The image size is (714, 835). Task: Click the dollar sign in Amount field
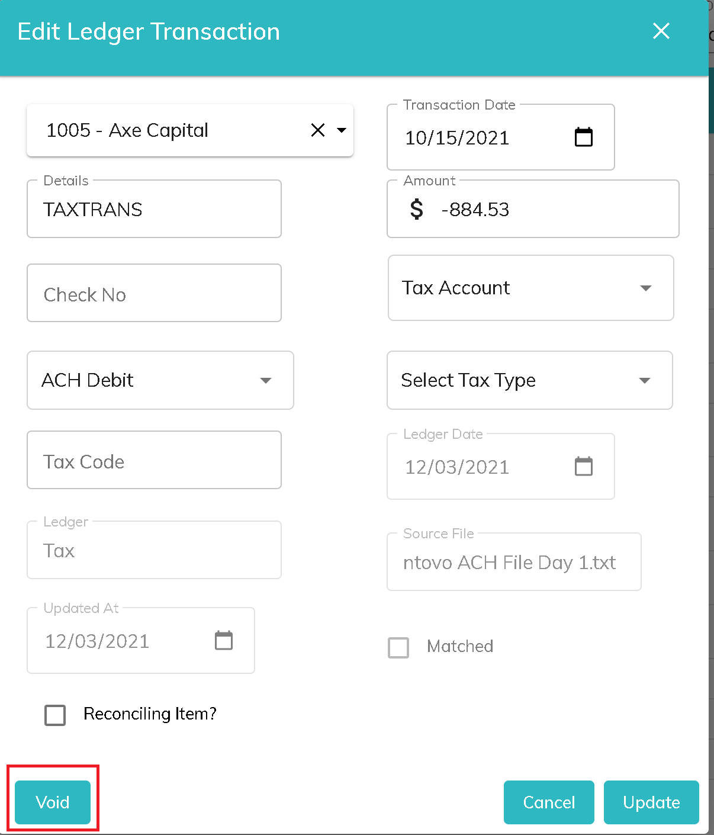[417, 210]
